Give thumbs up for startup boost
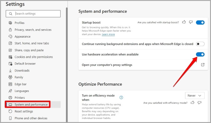 [x=184, y=22]
